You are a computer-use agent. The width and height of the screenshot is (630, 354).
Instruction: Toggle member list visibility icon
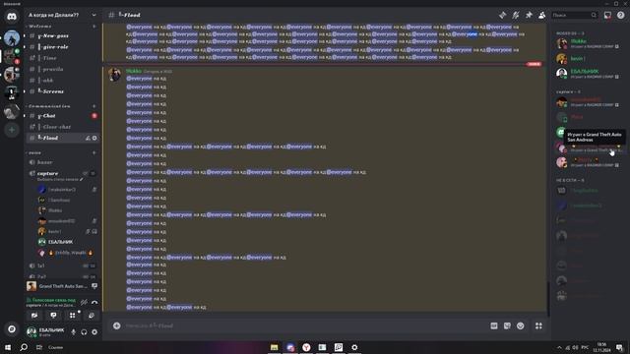click(x=542, y=15)
